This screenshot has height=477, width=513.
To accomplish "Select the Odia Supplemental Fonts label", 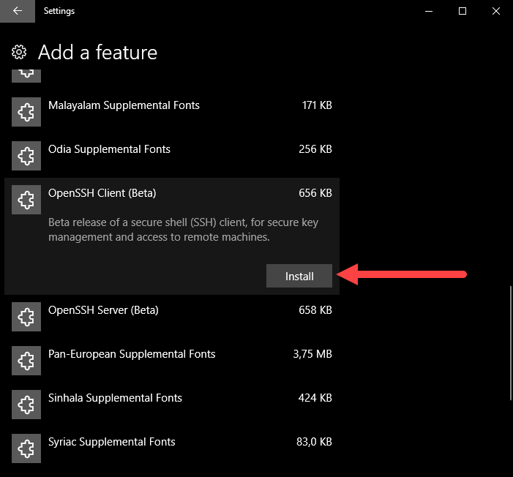I will click(109, 149).
